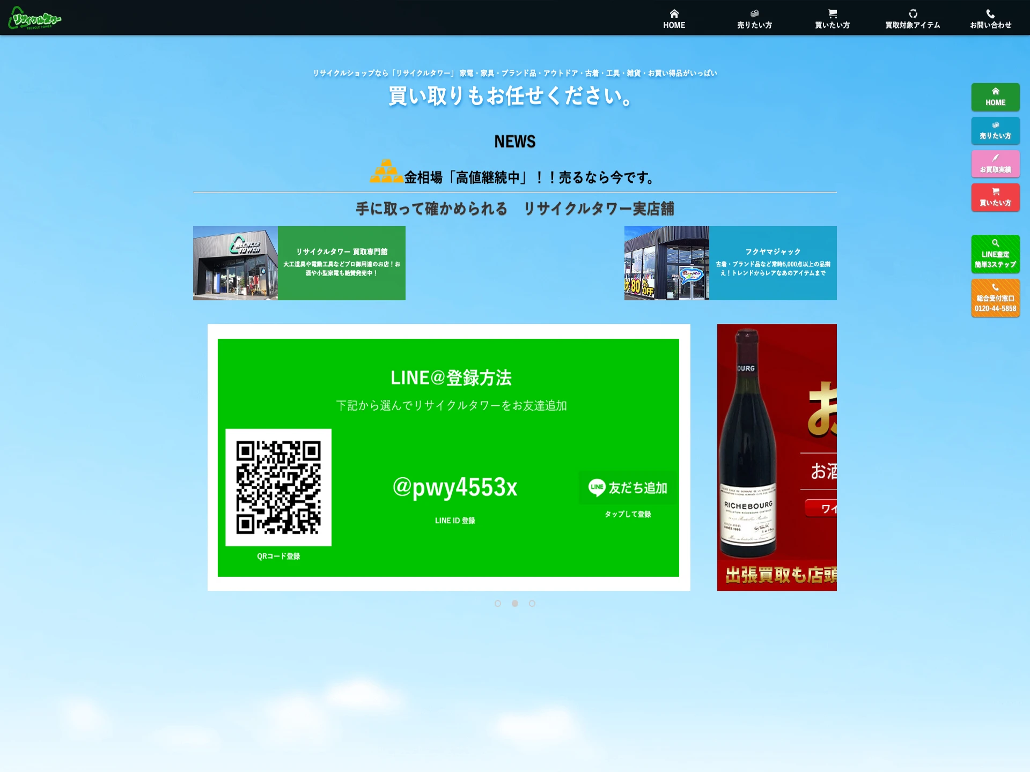Click the タップして登録 caption
The image size is (1030, 772).
(x=628, y=514)
